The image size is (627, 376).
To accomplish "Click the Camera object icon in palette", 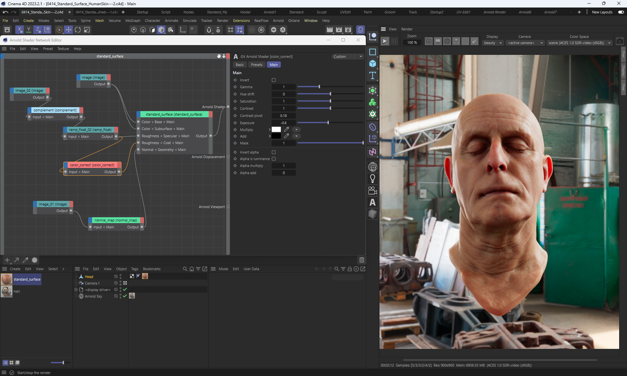I will tap(372, 190).
